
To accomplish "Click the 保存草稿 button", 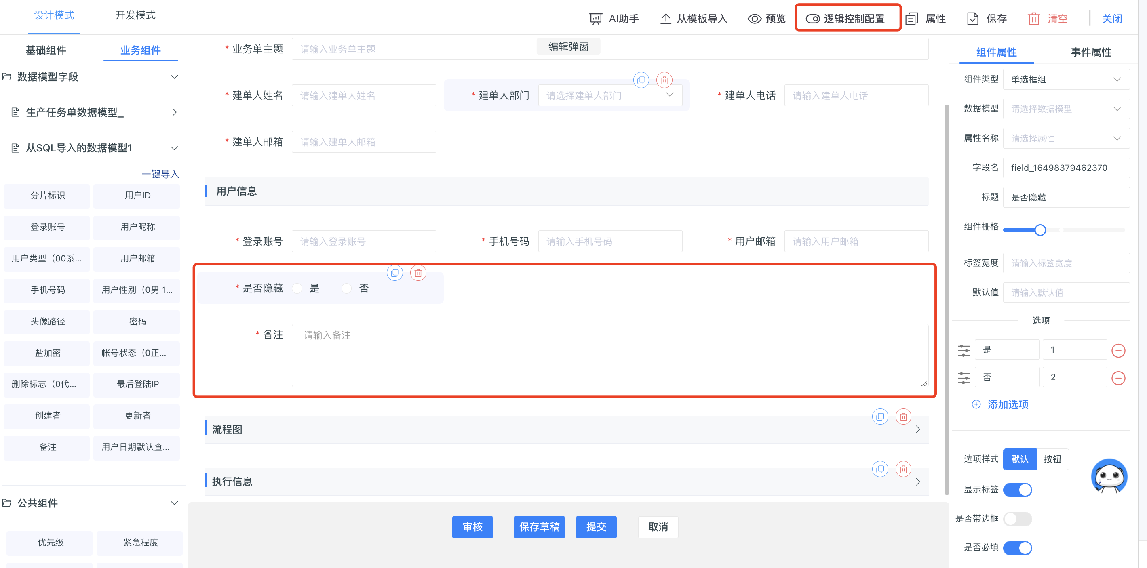I will point(539,527).
